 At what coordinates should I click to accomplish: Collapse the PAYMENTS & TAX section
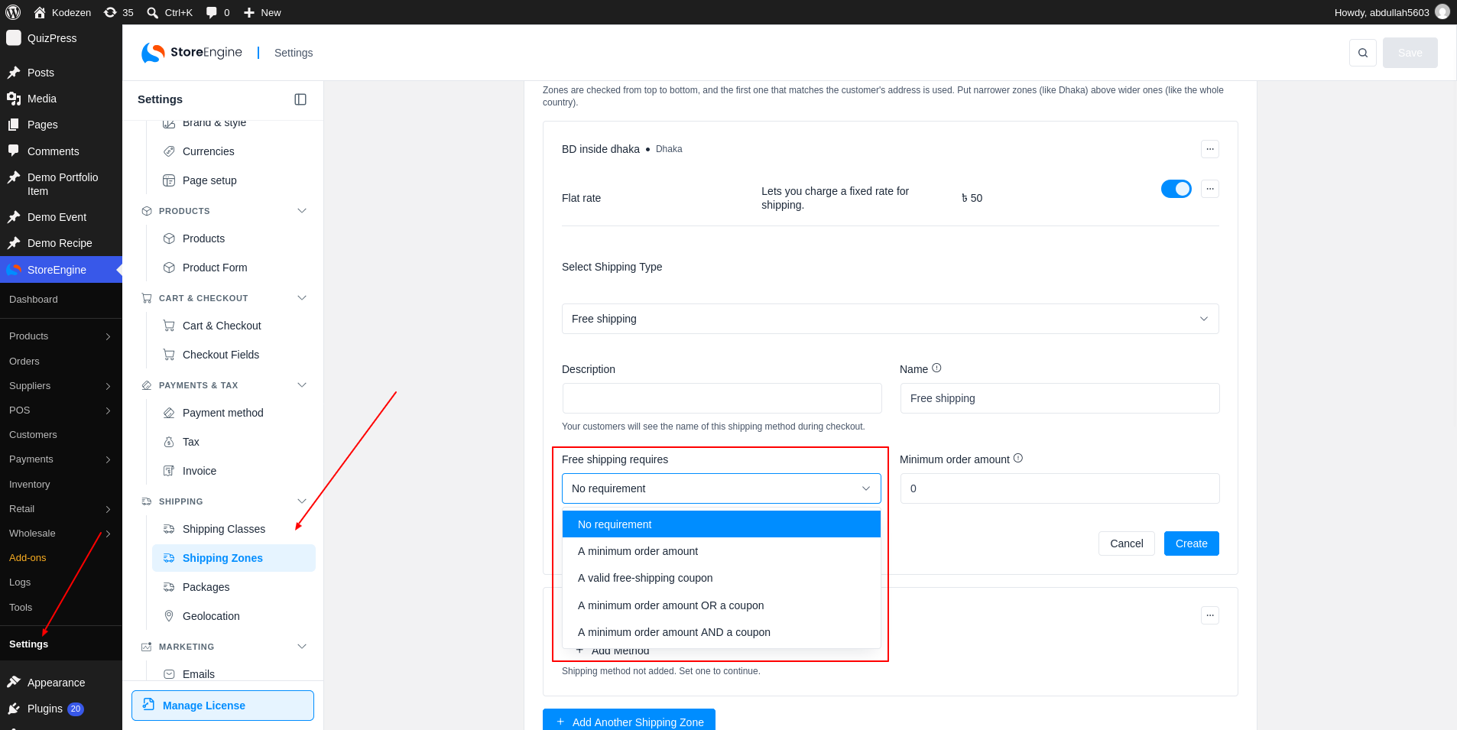tap(302, 385)
